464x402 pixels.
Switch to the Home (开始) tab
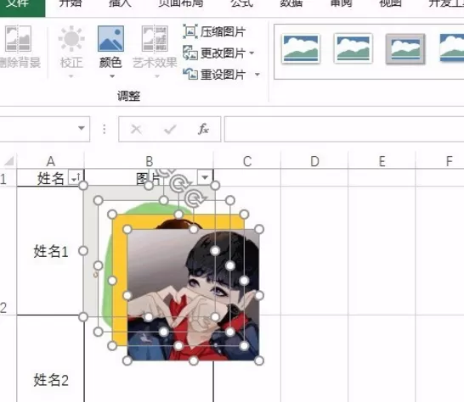click(x=71, y=3)
